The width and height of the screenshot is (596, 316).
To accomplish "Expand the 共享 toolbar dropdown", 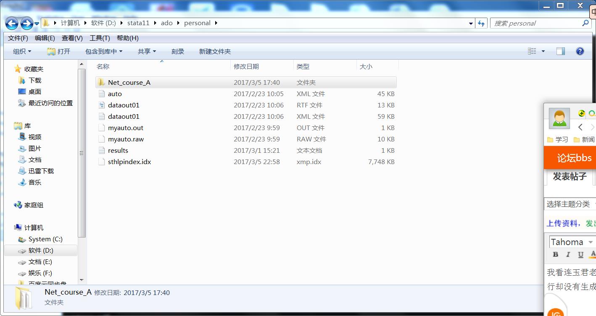I will point(147,51).
